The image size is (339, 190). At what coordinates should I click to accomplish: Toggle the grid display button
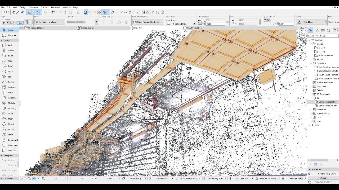[53, 12]
